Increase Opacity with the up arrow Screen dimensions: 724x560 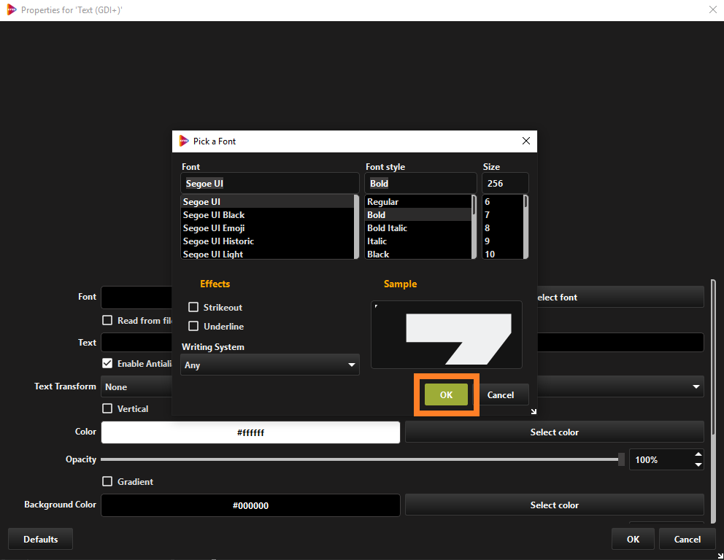point(698,455)
